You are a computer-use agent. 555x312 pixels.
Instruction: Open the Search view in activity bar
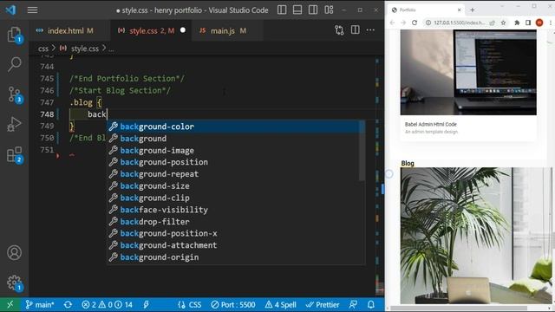click(x=14, y=65)
